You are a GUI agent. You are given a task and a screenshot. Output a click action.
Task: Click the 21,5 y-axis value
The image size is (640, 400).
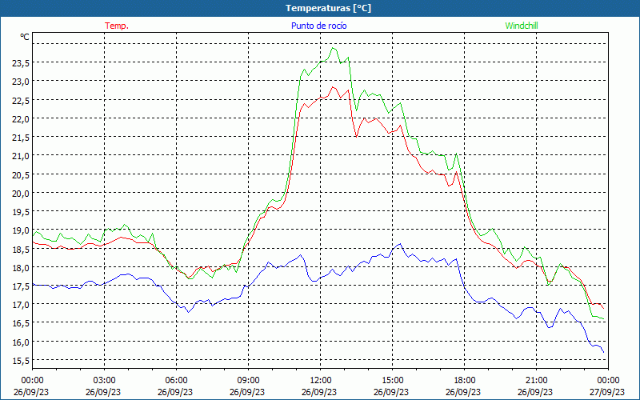pos(21,138)
